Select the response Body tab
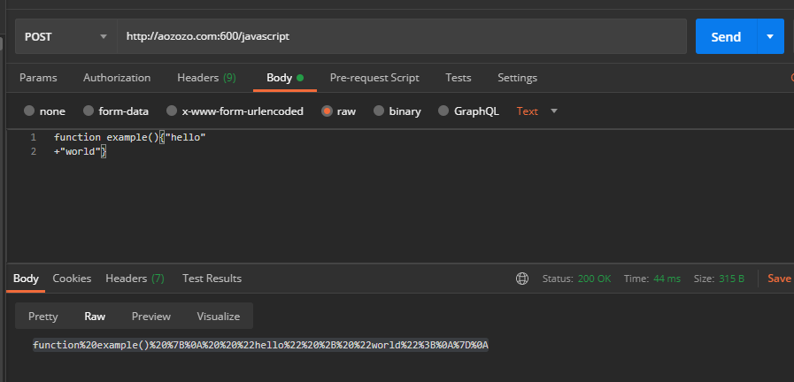The image size is (794, 382). click(26, 279)
